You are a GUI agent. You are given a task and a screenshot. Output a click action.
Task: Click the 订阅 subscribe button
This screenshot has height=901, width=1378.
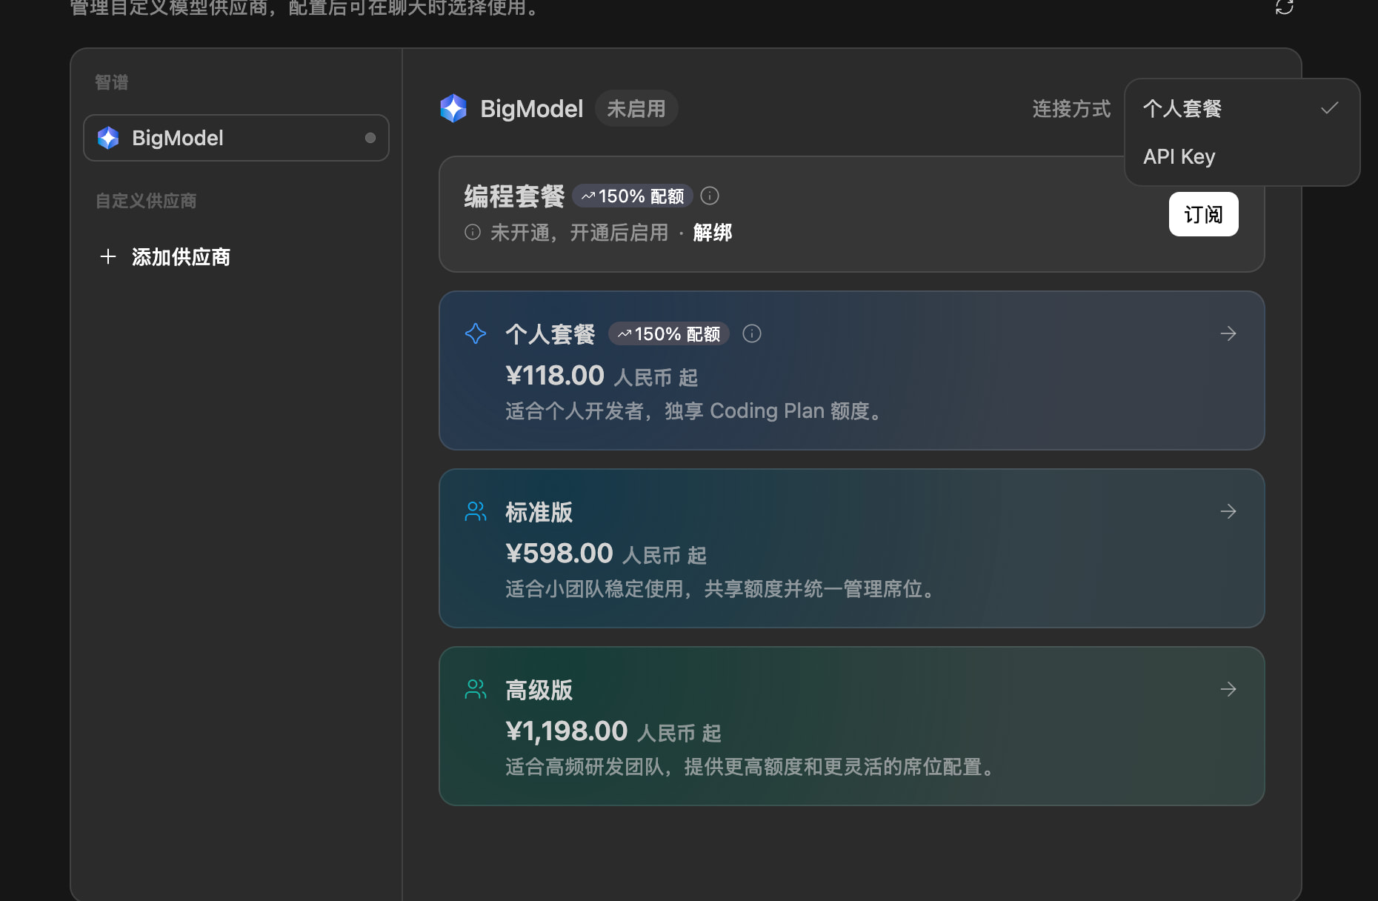[x=1204, y=214]
